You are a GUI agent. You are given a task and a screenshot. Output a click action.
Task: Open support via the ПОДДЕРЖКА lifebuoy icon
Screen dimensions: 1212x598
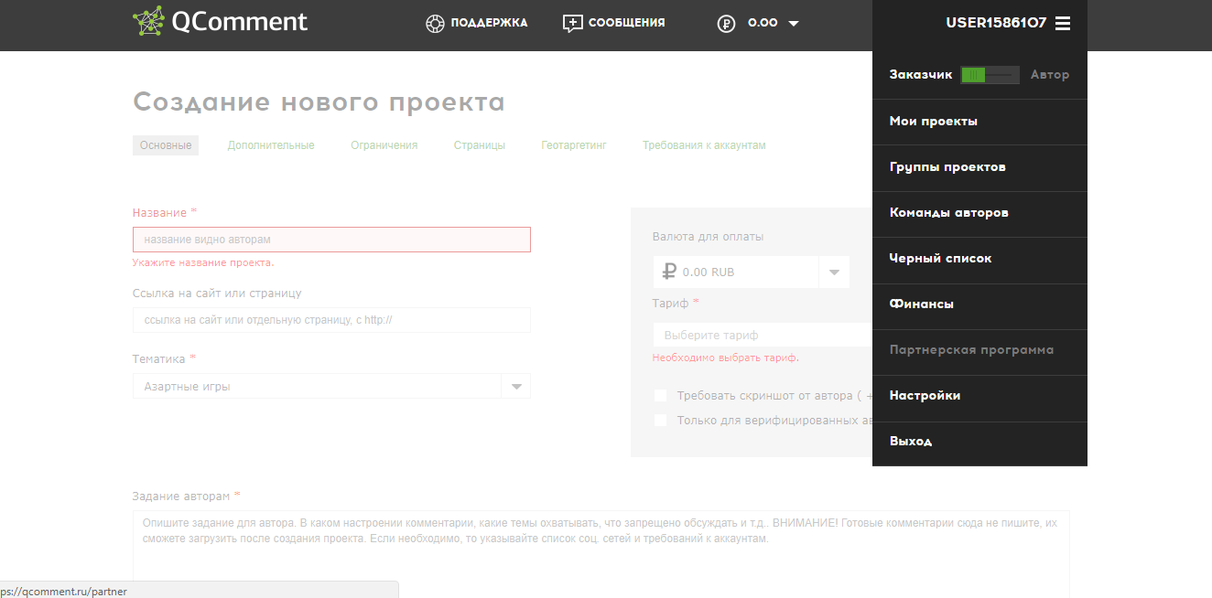(x=435, y=23)
